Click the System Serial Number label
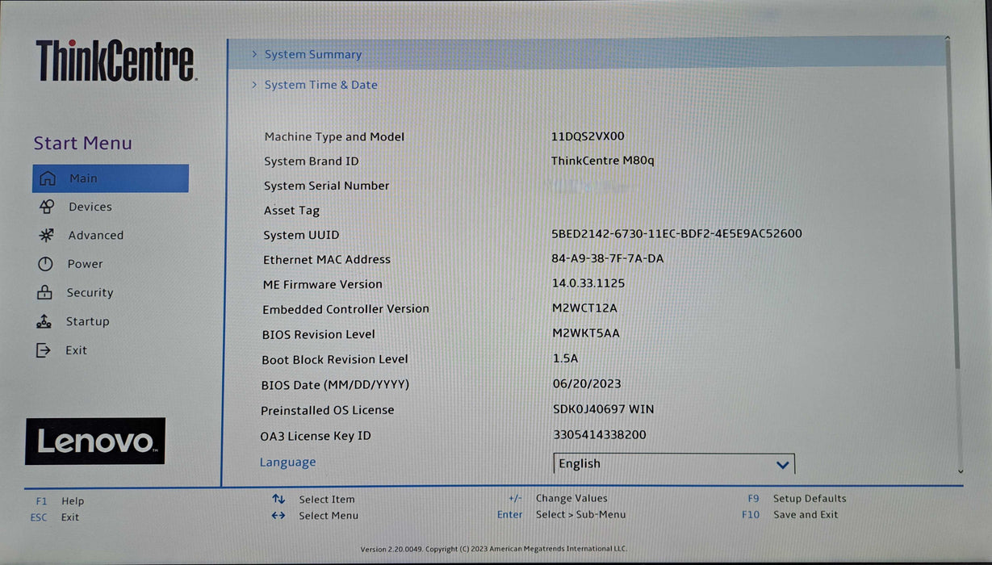Screen dimensions: 992x565 tap(326, 186)
